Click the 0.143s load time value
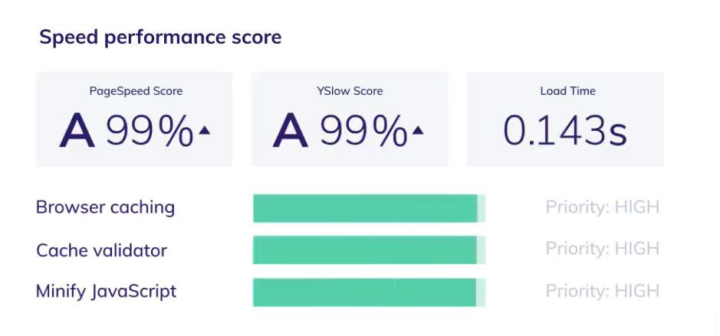Image resolution: width=720 pixels, height=336 pixels. (565, 131)
